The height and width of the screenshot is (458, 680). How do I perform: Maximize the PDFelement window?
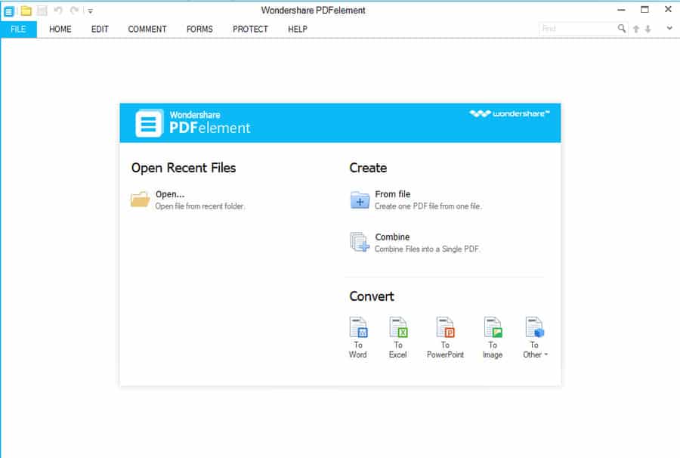point(645,10)
